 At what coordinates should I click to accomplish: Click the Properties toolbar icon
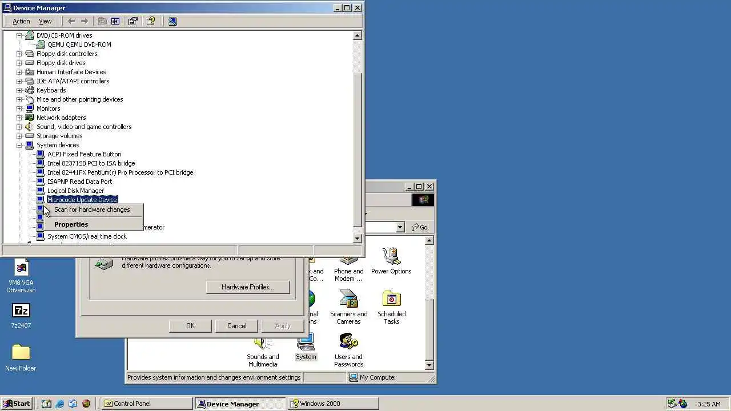click(133, 21)
